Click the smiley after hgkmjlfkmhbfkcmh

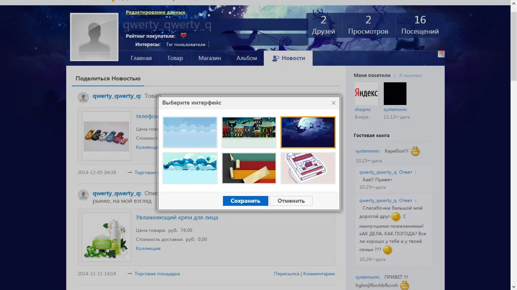[x=405, y=285]
